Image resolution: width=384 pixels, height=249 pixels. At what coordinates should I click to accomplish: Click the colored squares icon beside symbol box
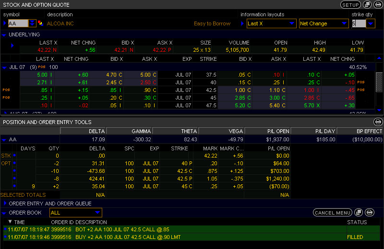[x=41, y=23]
